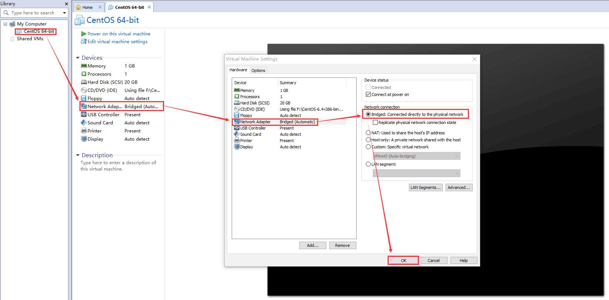Screen dimensions: 609x300
Task: Click the My Computer icon in library tree
Action: (x=12, y=24)
